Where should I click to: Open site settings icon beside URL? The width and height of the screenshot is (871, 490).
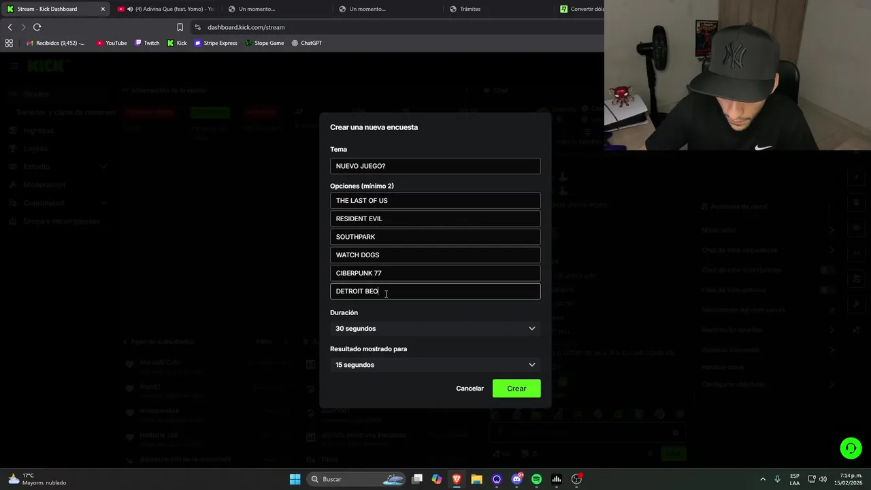[197, 27]
